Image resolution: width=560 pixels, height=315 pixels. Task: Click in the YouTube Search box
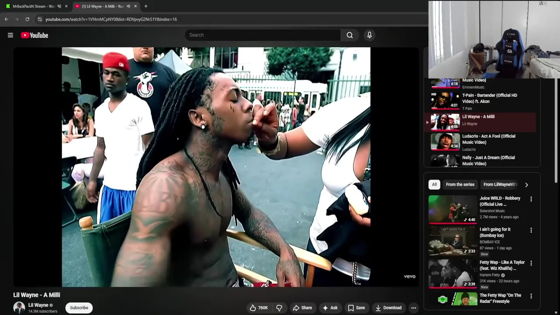click(262, 35)
